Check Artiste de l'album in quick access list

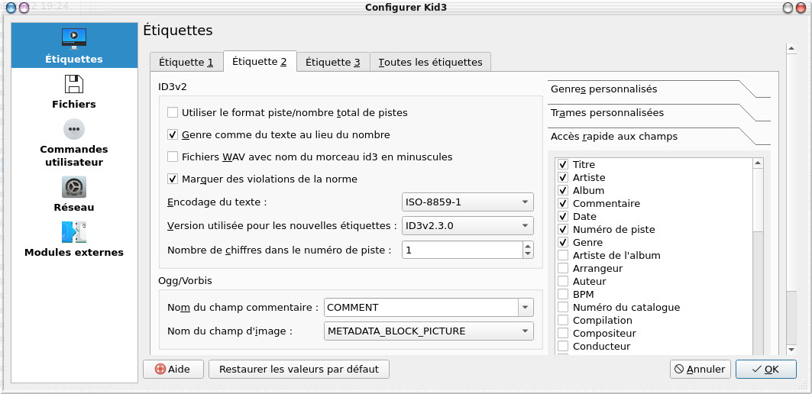(x=562, y=255)
